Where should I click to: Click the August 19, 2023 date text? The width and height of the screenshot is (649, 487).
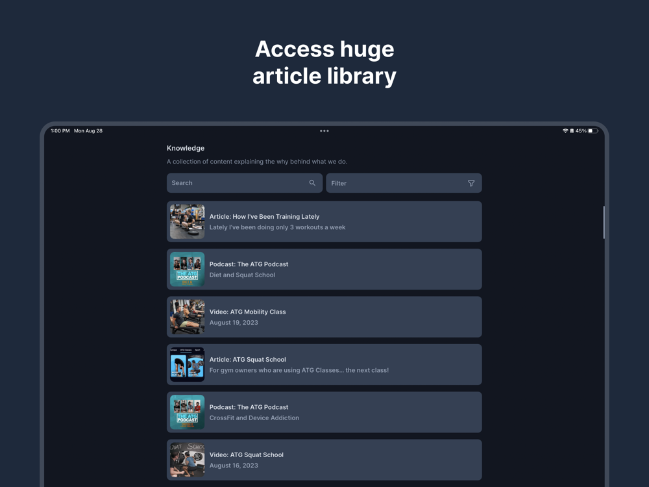click(234, 323)
